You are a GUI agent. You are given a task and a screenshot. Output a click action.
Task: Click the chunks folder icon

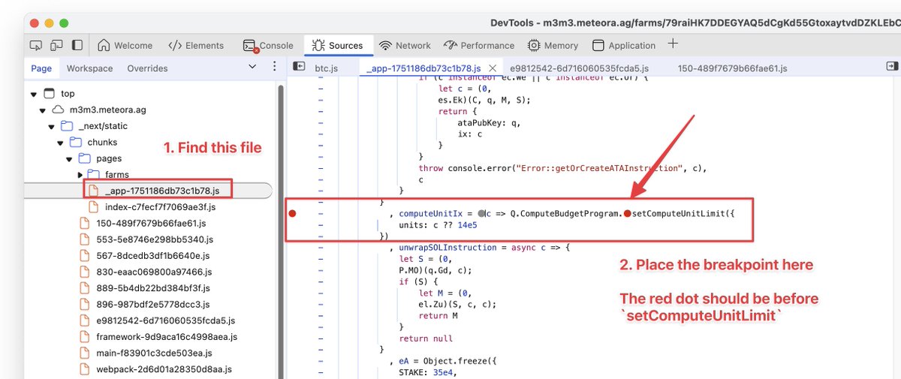76,142
